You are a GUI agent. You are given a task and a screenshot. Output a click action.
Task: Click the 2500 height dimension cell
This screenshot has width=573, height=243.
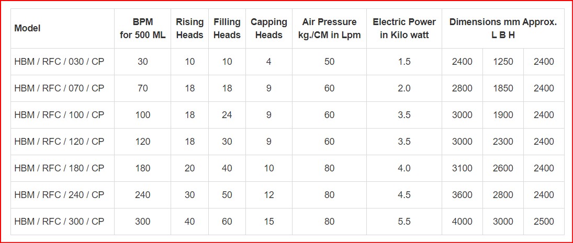coord(544,222)
